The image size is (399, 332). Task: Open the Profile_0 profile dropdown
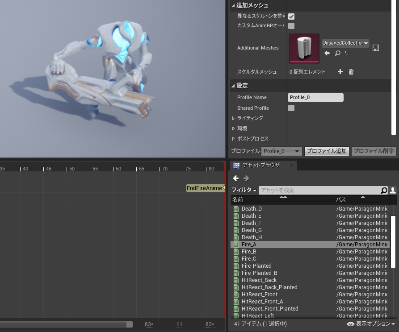pyautogui.click(x=281, y=151)
